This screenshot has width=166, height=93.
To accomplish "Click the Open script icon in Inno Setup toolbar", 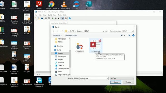I will pyautogui.click(x=39, y=18).
